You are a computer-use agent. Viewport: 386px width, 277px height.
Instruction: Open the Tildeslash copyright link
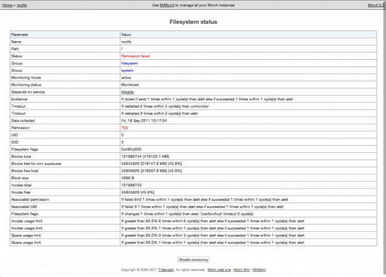pos(166,270)
